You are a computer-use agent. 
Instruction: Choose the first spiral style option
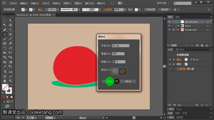click(x=115, y=71)
